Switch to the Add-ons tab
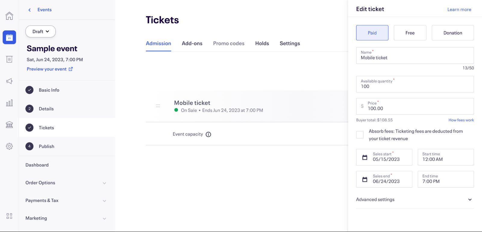This screenshot has width=482, height=232. (192, 43)
